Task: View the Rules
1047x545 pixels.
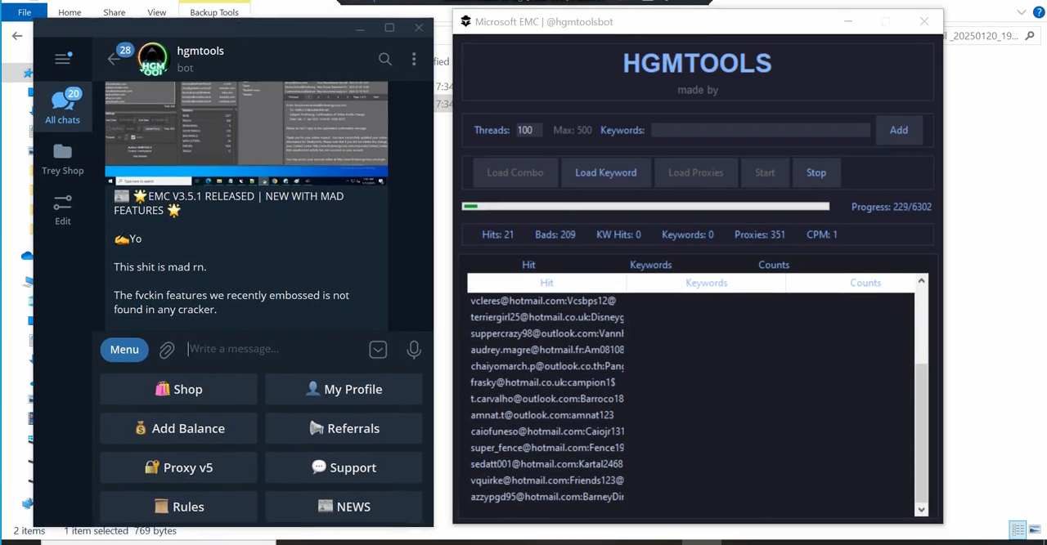Action: click(178, 507)
